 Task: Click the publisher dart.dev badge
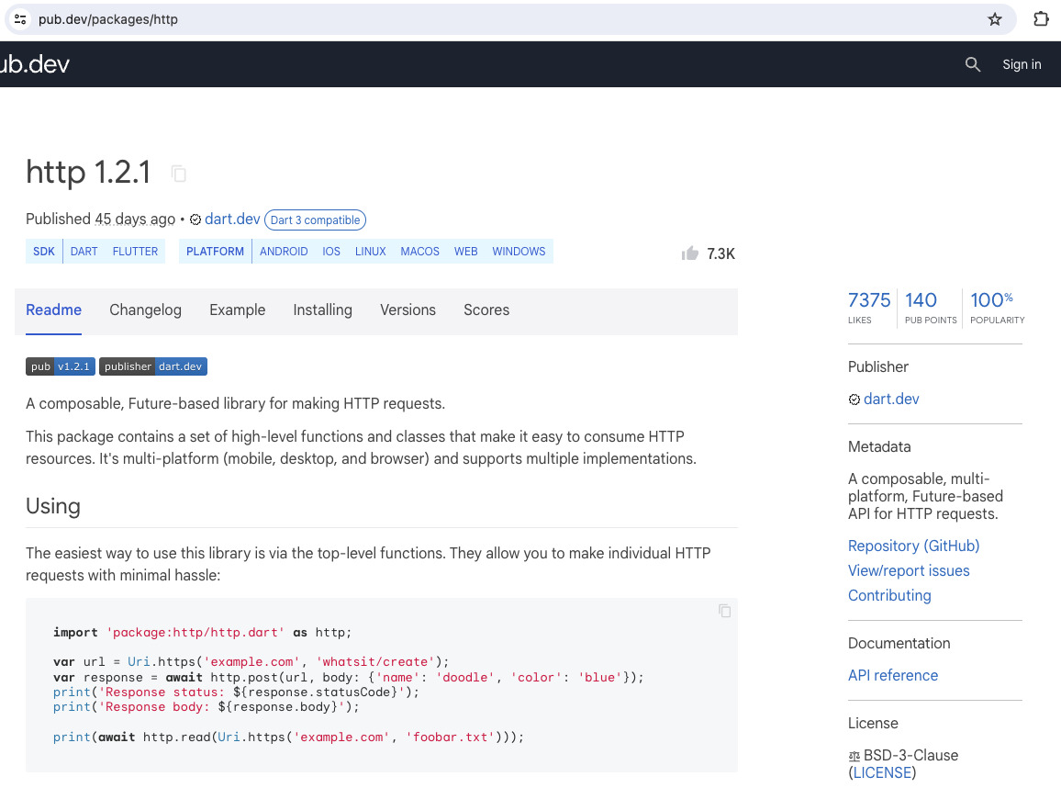(153, 366)
